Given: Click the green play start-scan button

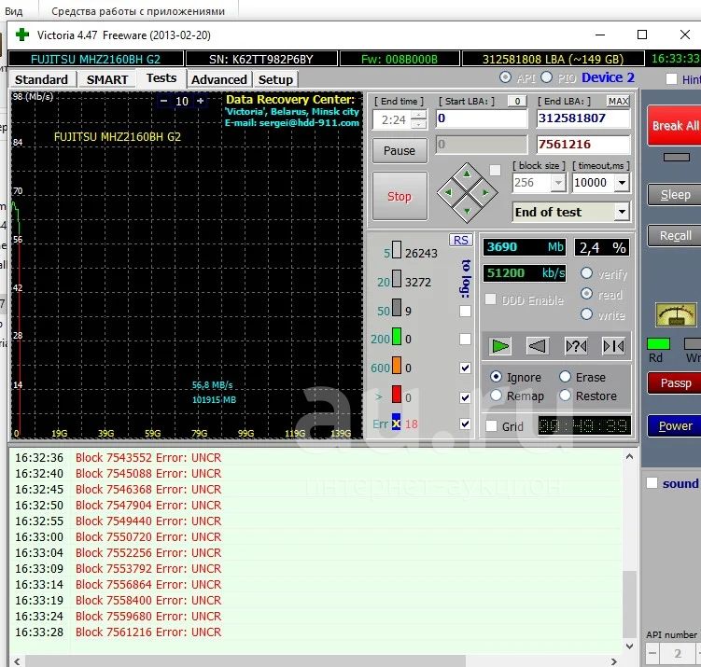Looking at the screenshot, I should click(499, 346).
